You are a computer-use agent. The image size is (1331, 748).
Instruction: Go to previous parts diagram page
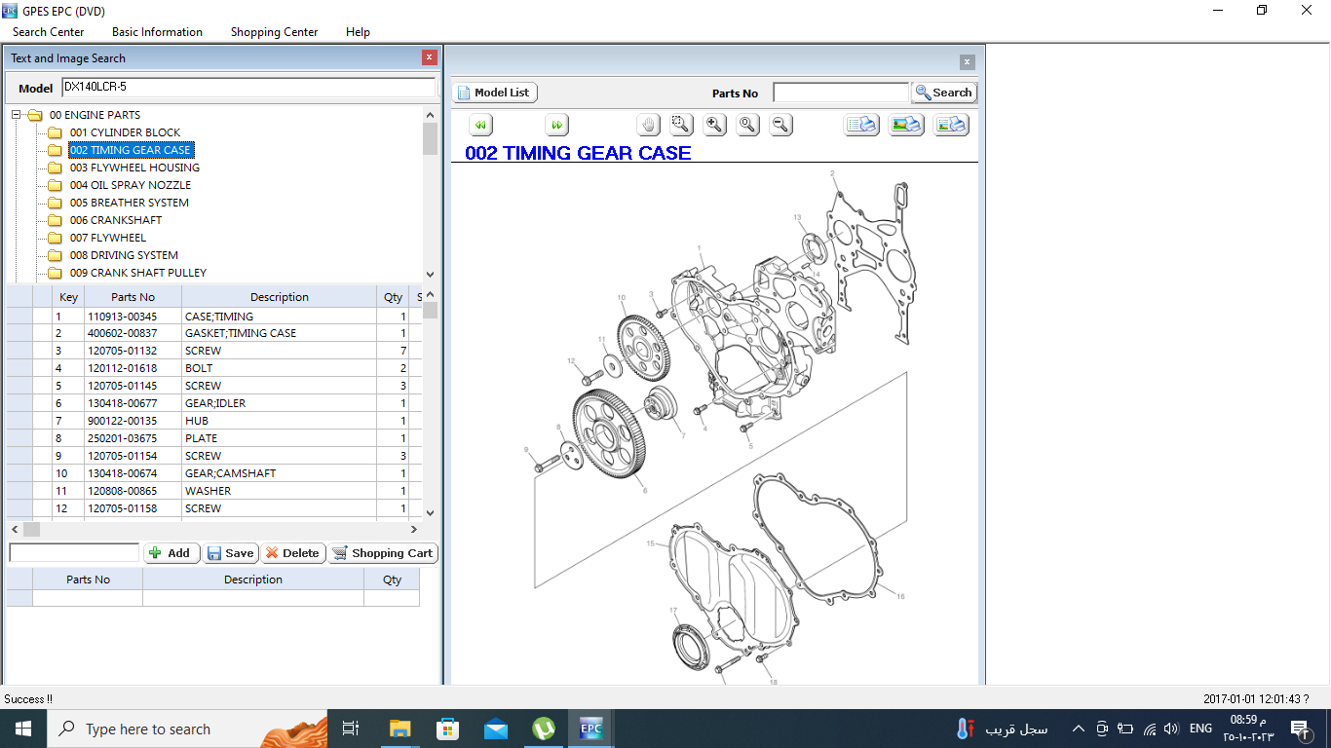pos(479,125)
